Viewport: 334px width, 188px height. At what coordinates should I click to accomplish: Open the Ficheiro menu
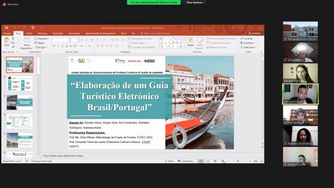click(7, 33)
